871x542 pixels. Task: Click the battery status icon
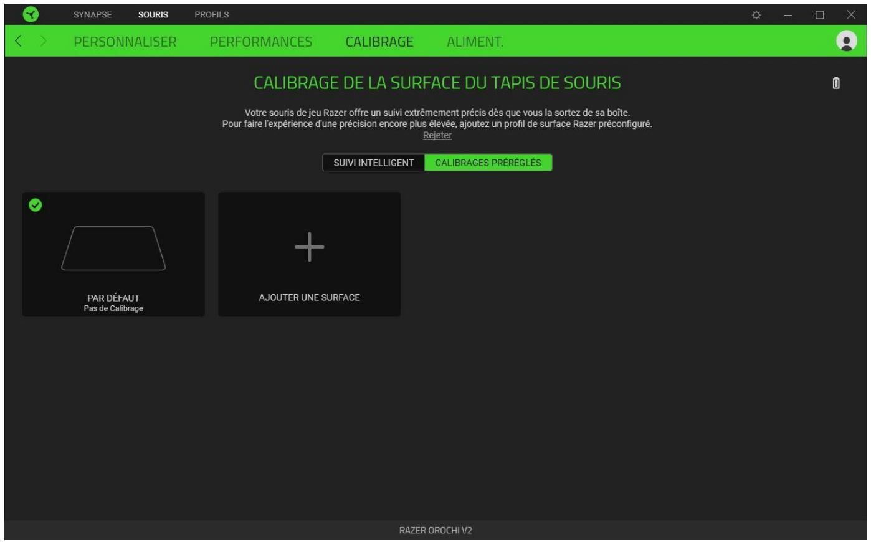[x=836, y=83]
